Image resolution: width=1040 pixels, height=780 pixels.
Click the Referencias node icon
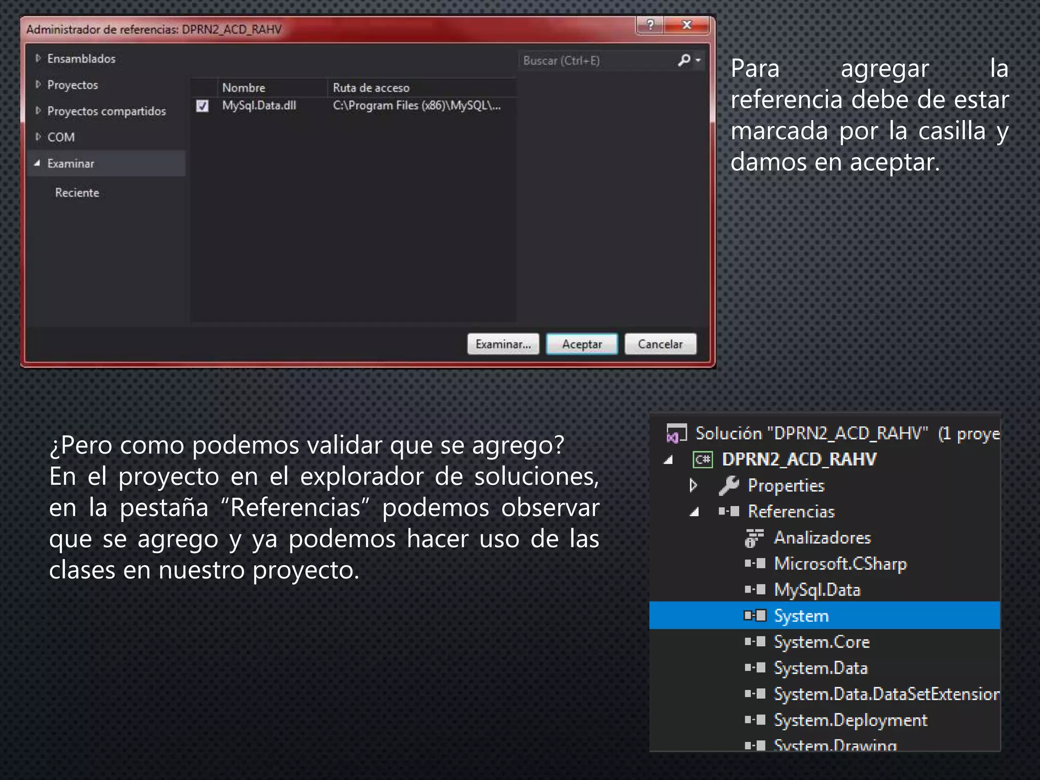click(x=729, y=511)
